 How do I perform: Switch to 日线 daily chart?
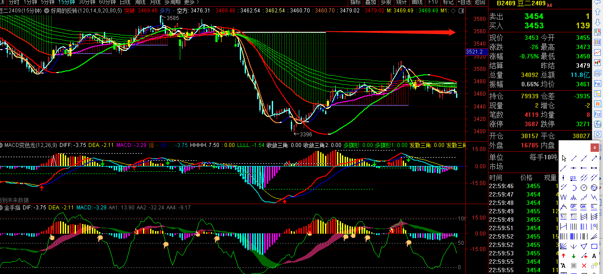pos(125,2)
